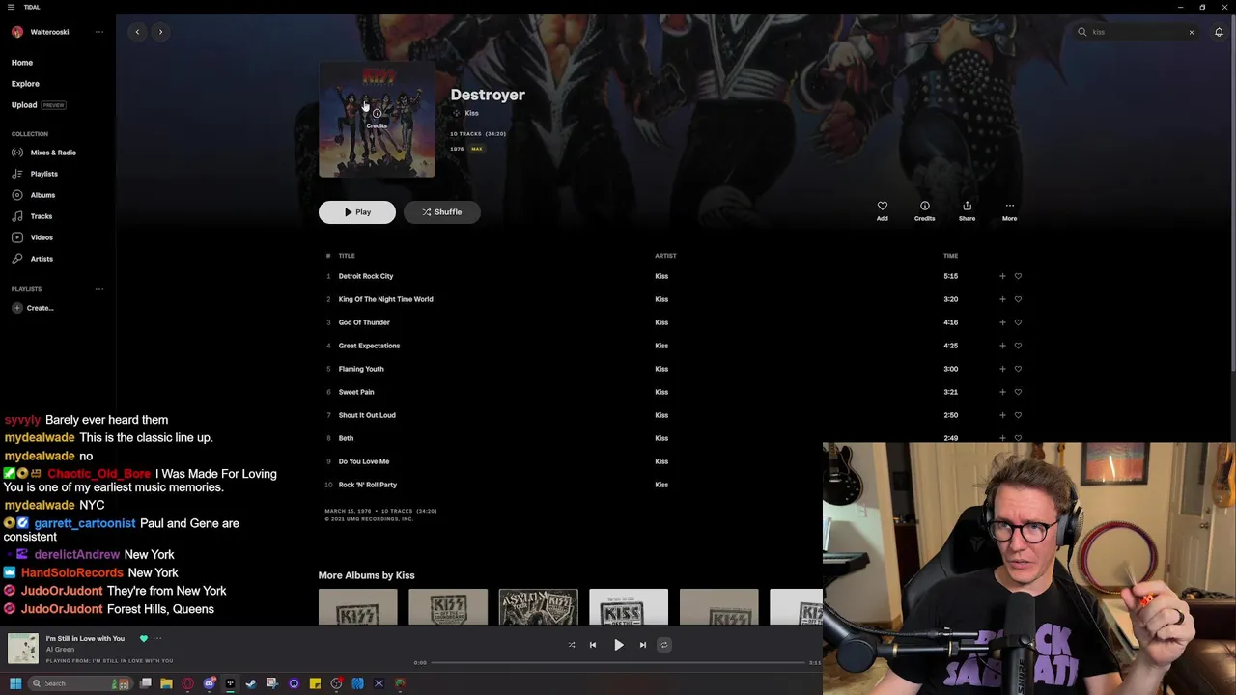Select the track King Of The Night World
Image resolution: width=1236 pixels, height=695 pixels.
pos(385,299)
